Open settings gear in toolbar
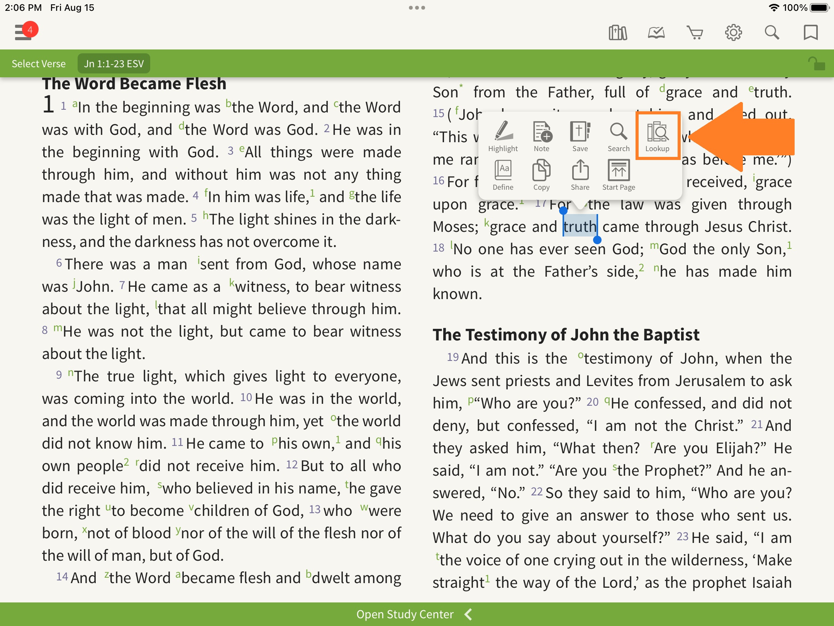The height and width of the screenshot is (626, 834). [x=733, y=32]
